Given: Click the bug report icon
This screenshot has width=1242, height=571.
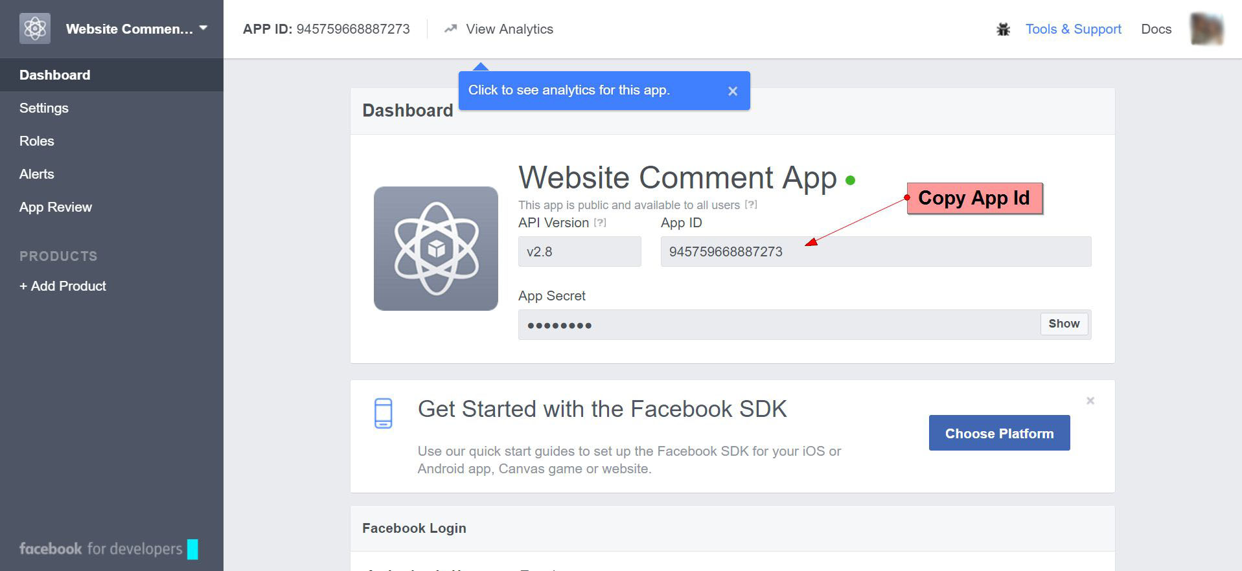Looking at the screenshot, I should pyautogui.click(x=1003, y=29).
